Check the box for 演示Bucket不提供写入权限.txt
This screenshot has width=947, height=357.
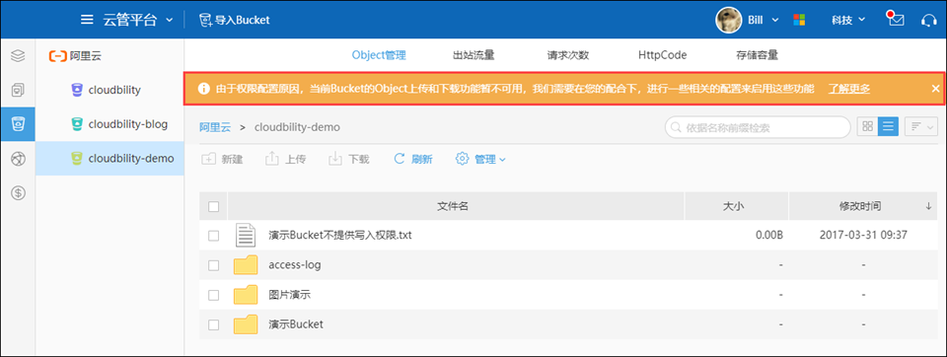point(213,236)
